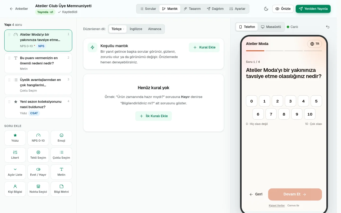Click the Önizle preview button

(x=283, y=9)
